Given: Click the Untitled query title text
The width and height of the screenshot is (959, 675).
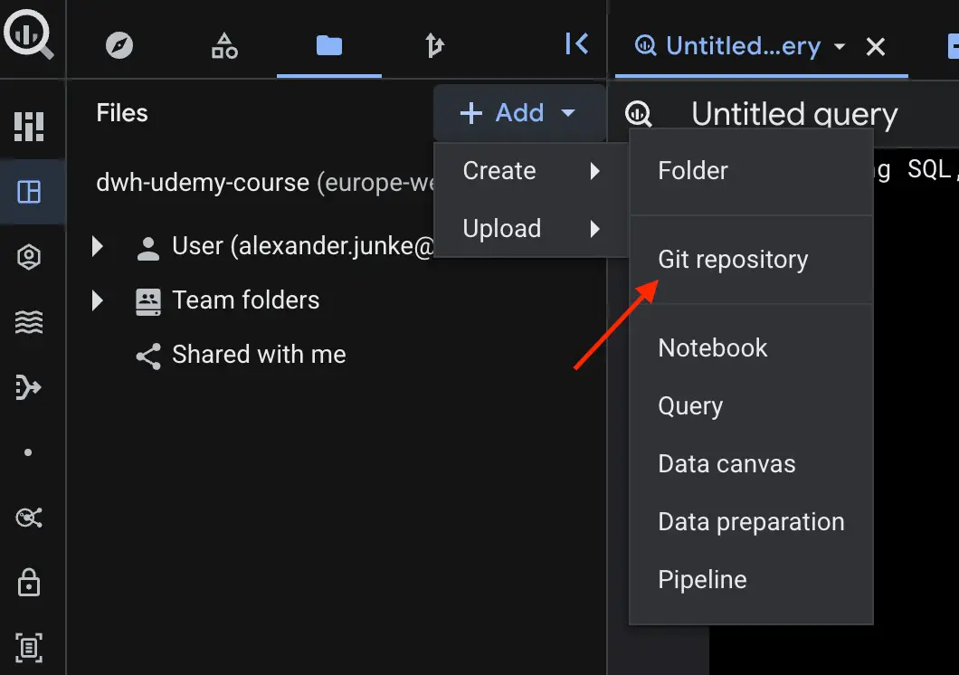Looking at the screenshot, I should click(x=794, y=114).
